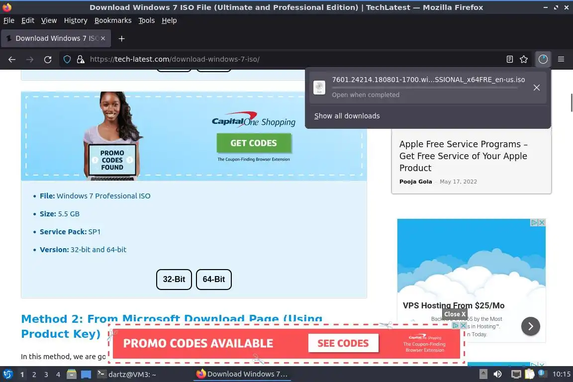The height and width of the screenshot is (382, 573).
Task: Click the 10:15 clock
Action: point(561,374)
